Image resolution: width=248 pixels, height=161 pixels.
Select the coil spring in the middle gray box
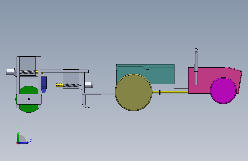tap(71, 86)
